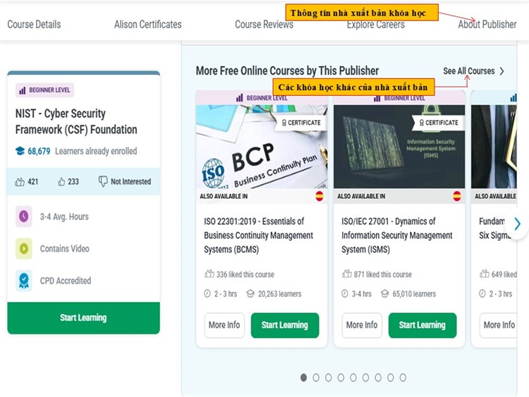Click the NIST Cyber Security Framework title
The image size is (529, 397).
click(76, 121)
